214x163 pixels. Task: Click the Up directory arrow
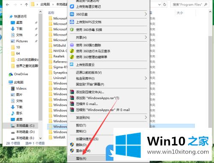(27, 5)
